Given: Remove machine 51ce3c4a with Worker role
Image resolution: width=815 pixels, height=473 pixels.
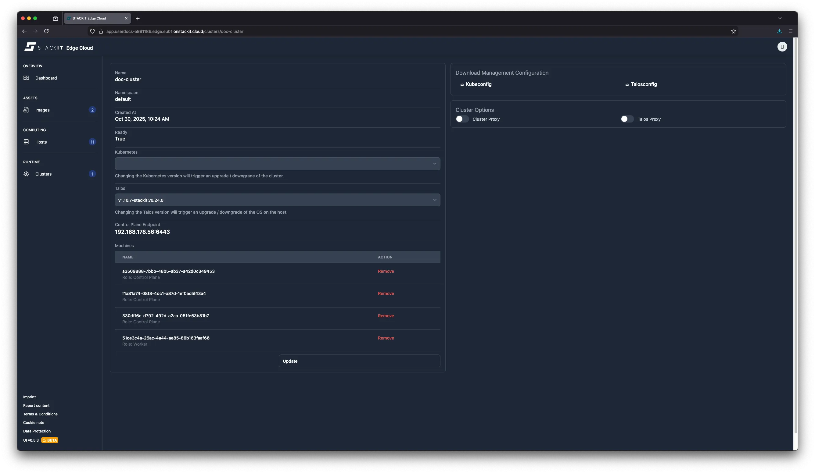Looking at the screenshot, I should 386,338.
